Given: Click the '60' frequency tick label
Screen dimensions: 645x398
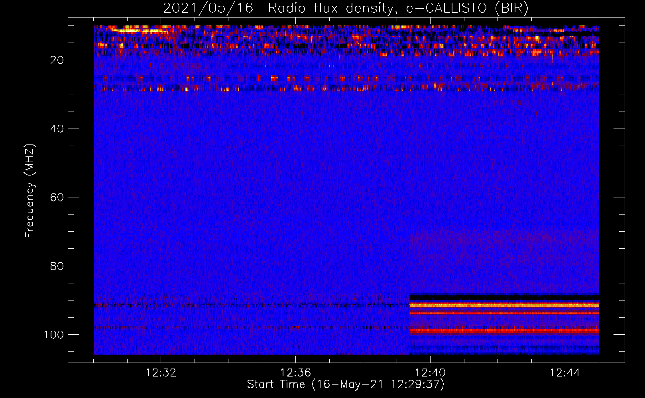Looking at the screenshot, I should (57, 198).
